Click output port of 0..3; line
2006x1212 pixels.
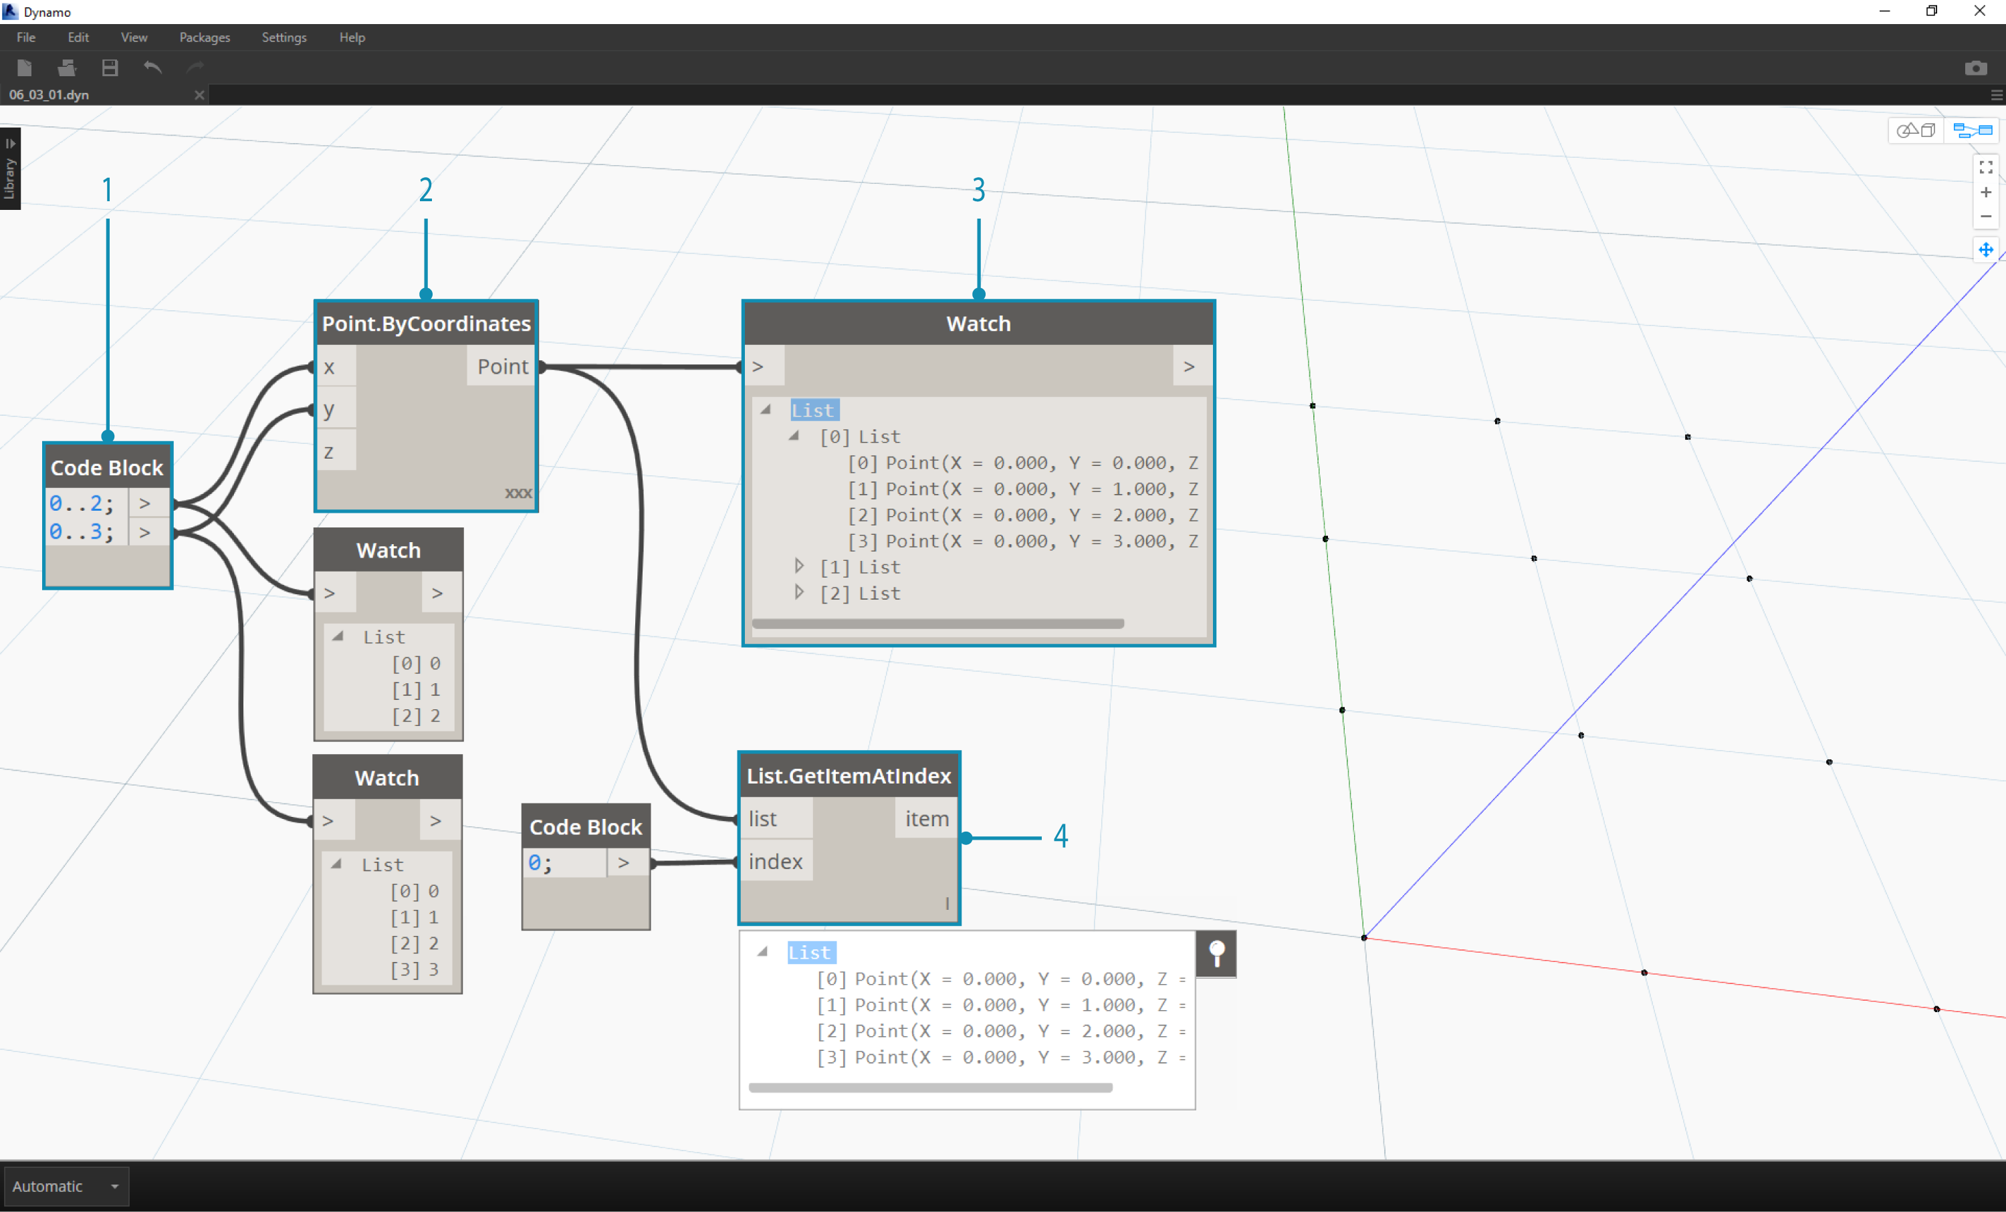click(x=148, y=532)
